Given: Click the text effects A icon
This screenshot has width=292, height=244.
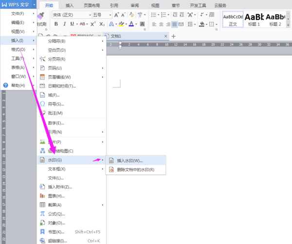Looking at the screenshot, I should (111, 24).
